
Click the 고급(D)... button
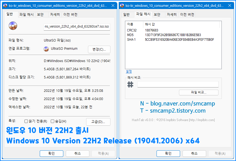tap(98, 122)
